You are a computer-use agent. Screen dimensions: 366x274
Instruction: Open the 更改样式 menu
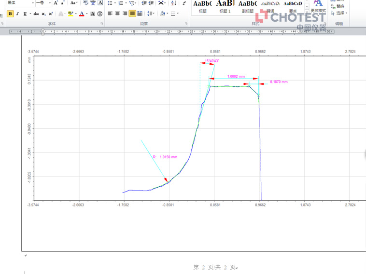318,7
